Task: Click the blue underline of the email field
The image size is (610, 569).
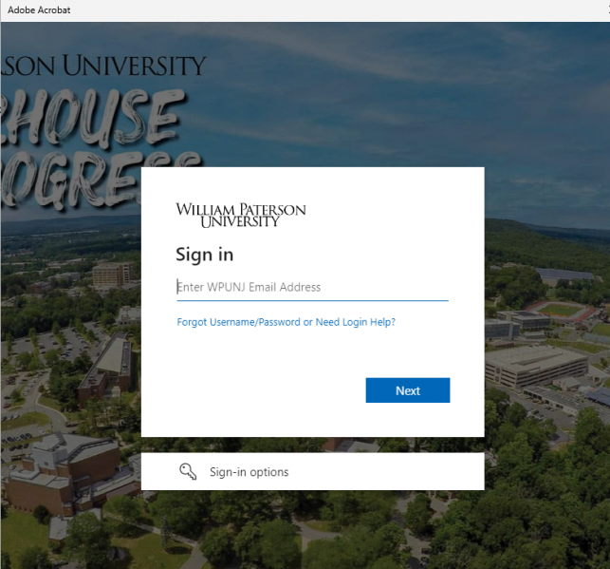Action: coord(312,300)
